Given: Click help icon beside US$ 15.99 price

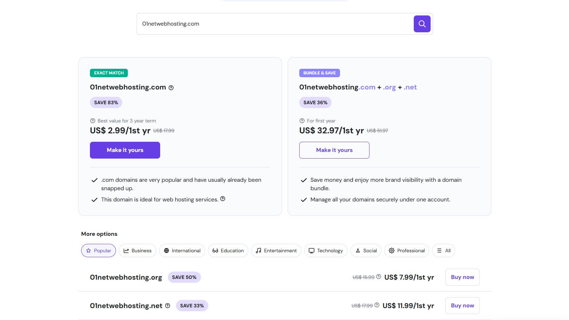Looking at the screenshot, I should (379, 276).
